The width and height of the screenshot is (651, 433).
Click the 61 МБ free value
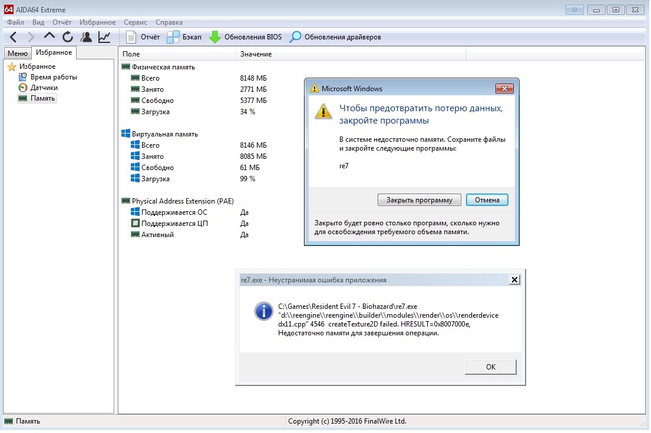point(250,168)
